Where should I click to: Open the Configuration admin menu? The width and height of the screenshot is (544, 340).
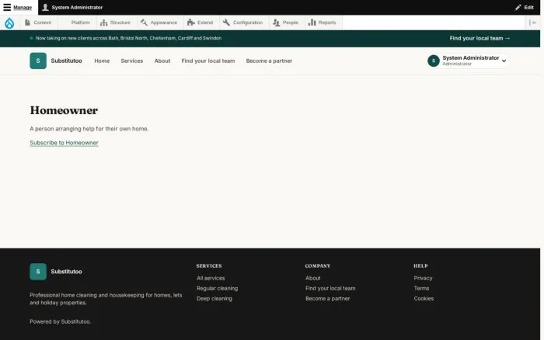242,23
